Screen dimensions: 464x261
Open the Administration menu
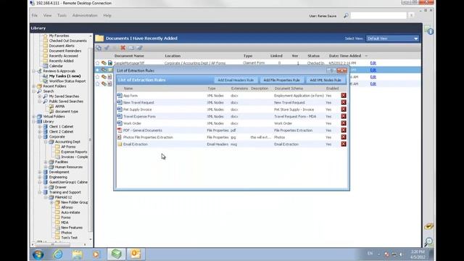tap(85, 15)
